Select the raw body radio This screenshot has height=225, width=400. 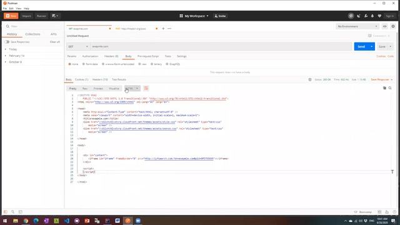pos(139,64)
